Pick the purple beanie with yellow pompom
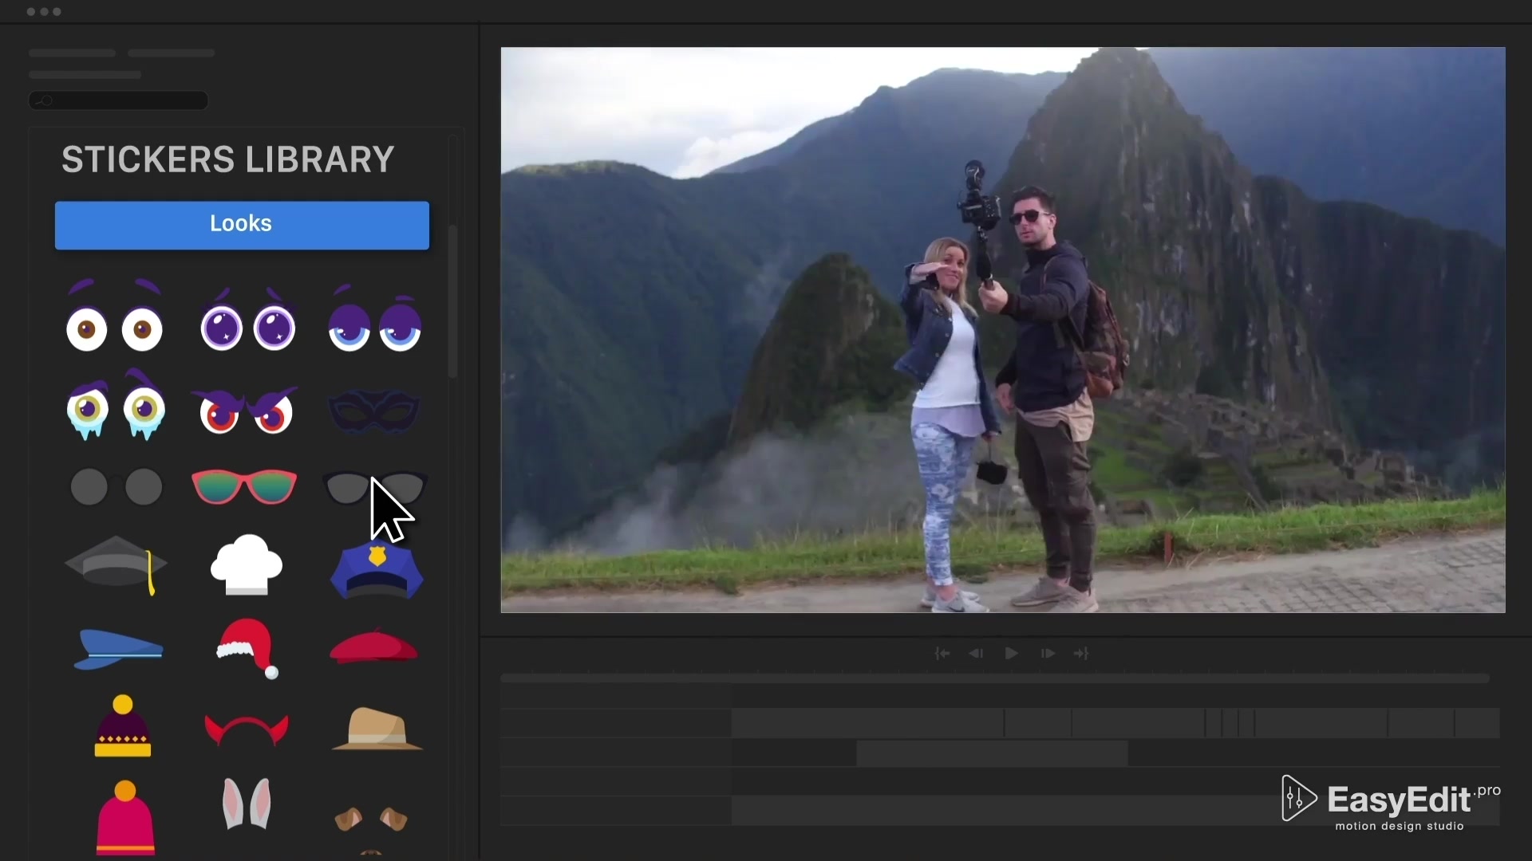The height and width of the screenshot is (861, 1532). click(x=123, y=725)
